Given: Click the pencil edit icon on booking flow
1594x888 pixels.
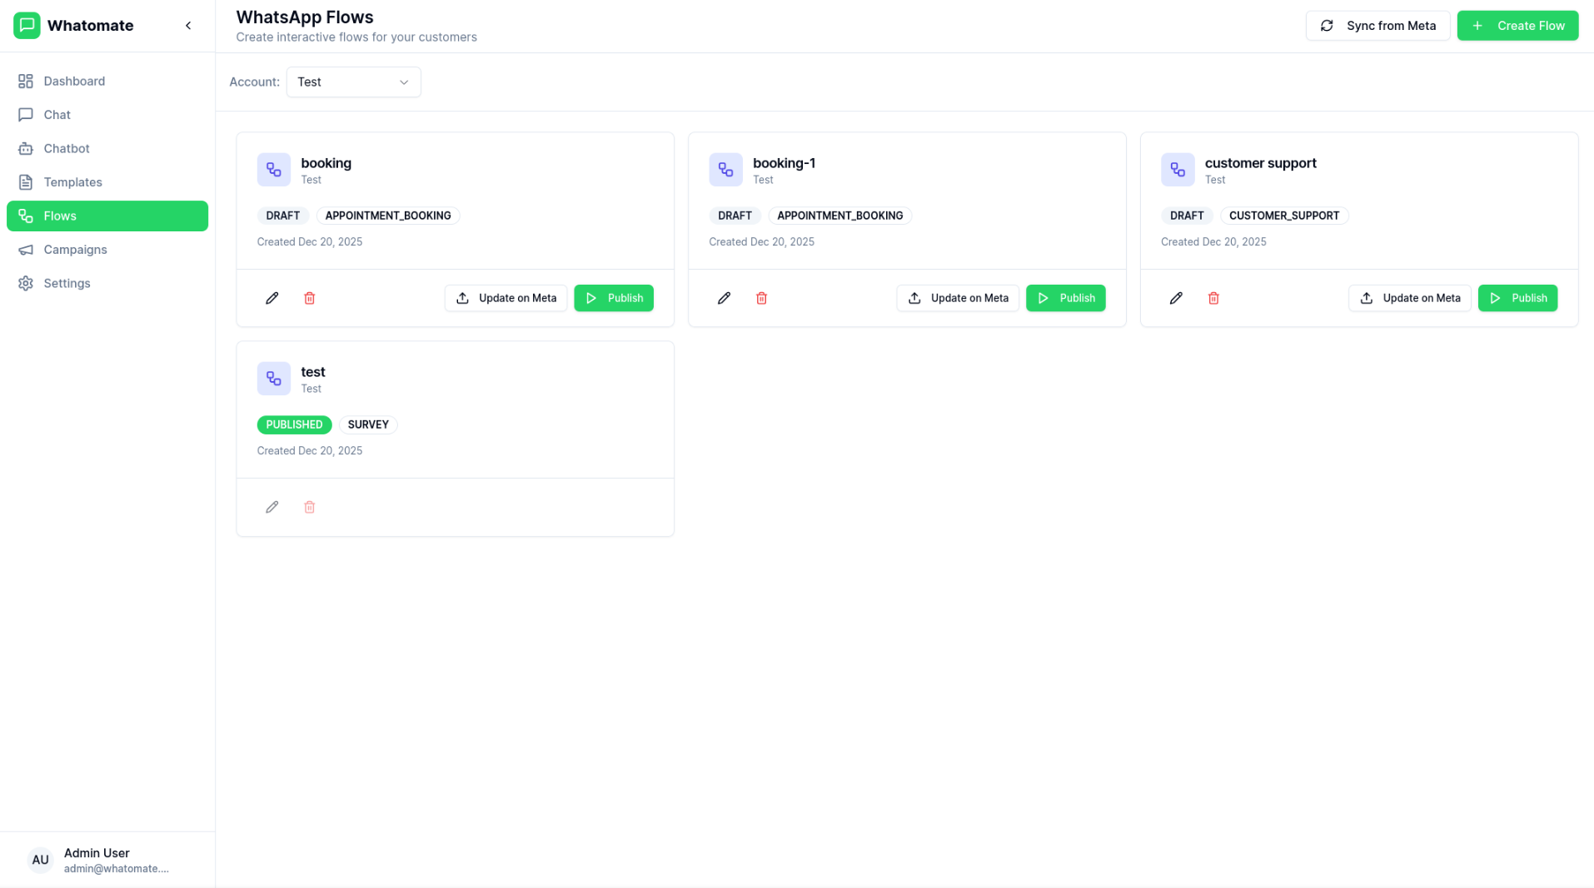Looking at the screenshot, I should [x=271, y=298].
